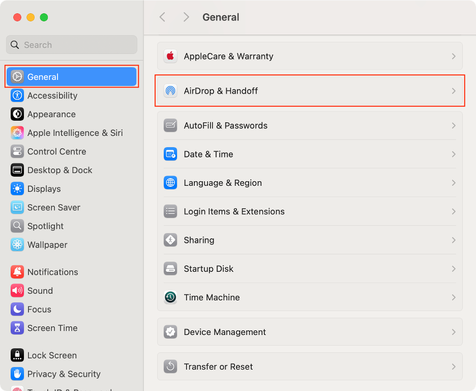This screenshot has height=391, width=476.
Task: Click the Time Machine clock icon
Action: point(170,297)
